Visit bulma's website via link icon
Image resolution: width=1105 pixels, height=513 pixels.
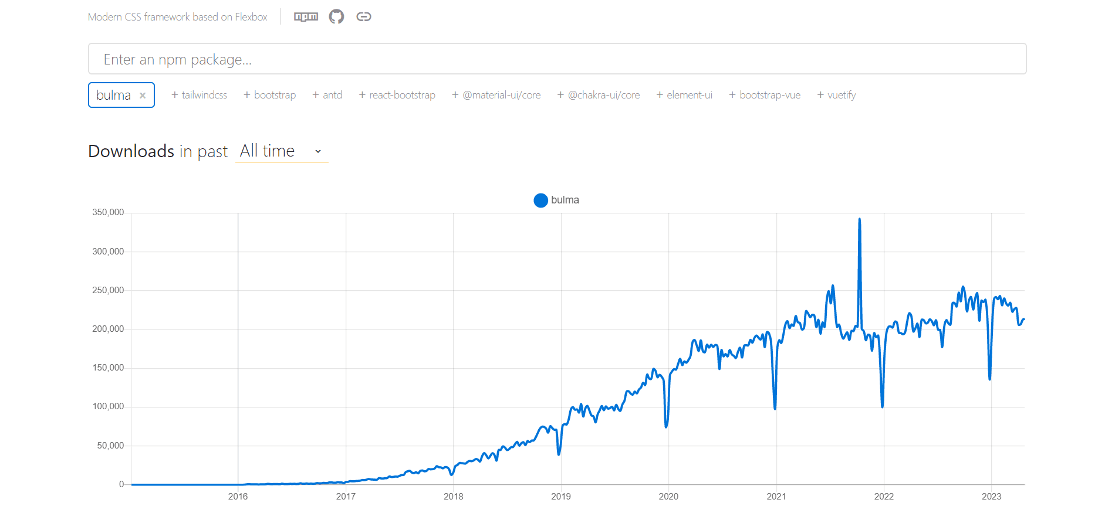[364, 16]
